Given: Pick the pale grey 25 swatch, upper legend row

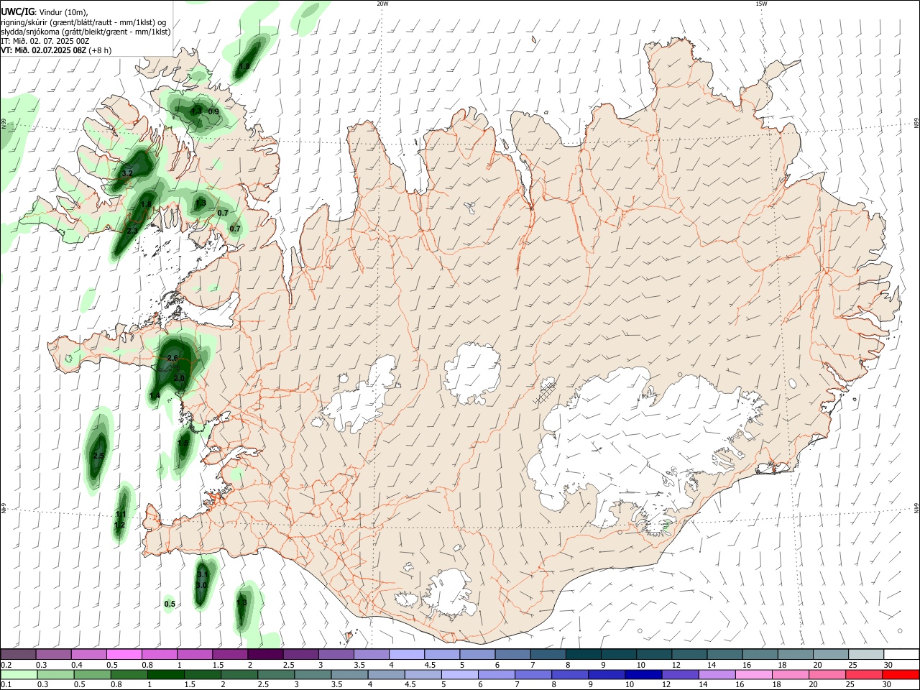Looking at the screenshot, I should pyautogui.click(x=866, y=654).
